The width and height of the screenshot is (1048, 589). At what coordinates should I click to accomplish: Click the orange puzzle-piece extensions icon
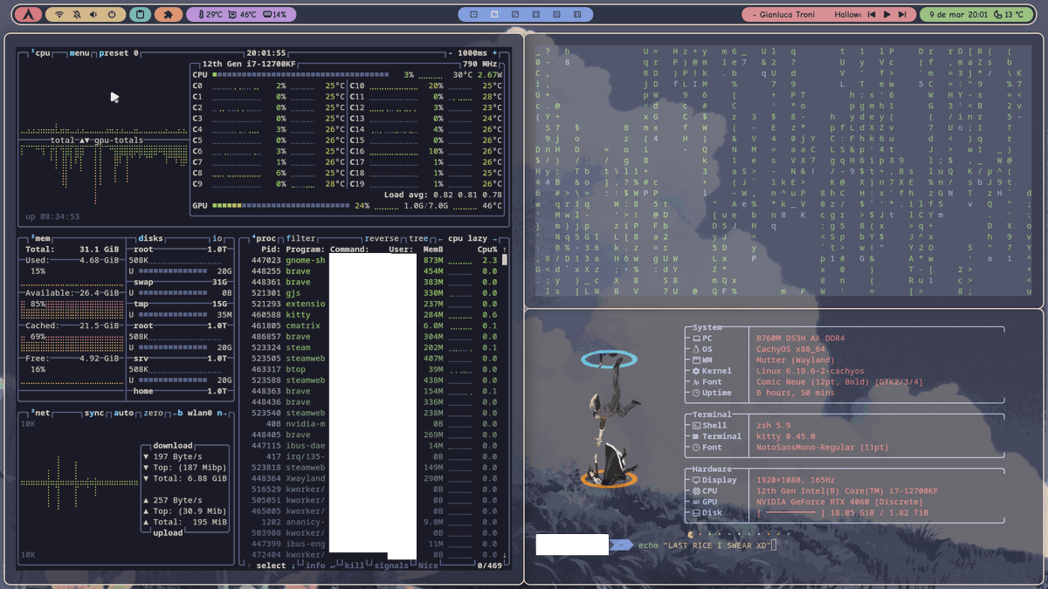(169, 15)
